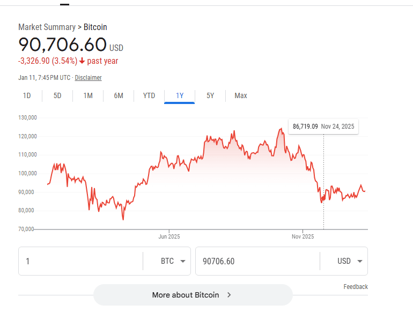
Task: Show the 5Y price history
Action: tap(210, 96)
